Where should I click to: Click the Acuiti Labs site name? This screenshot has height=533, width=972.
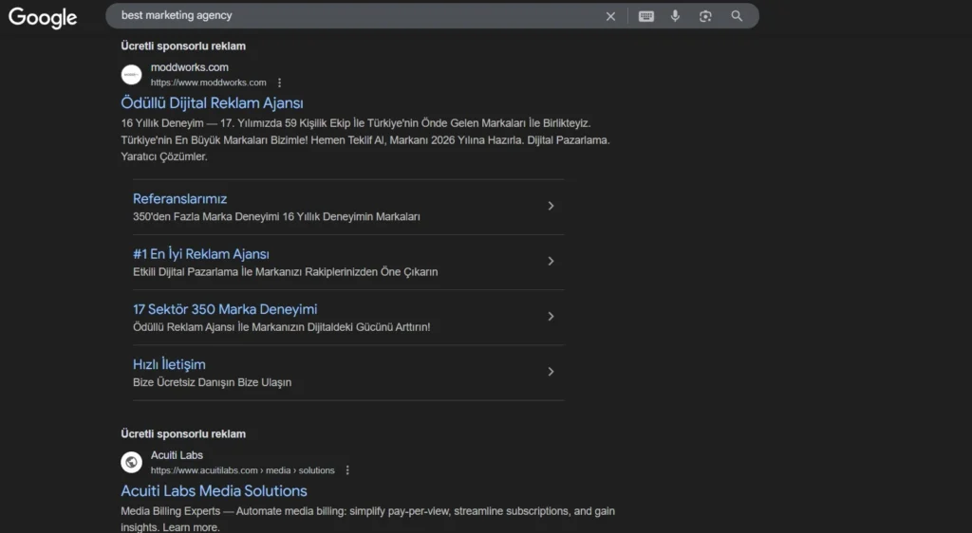177,455
